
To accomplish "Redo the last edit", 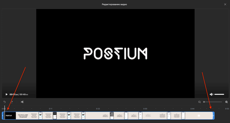I will click(12, 102).
